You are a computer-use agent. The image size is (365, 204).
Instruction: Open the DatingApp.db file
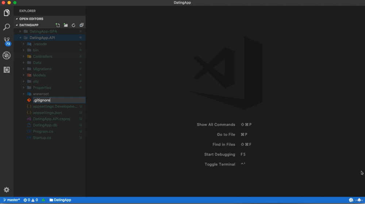tap(50, 125)
